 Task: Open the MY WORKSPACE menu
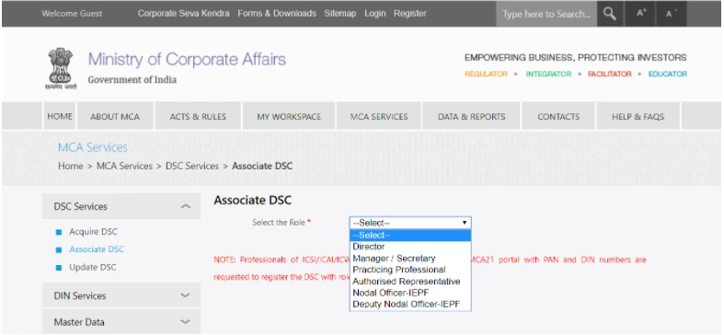click(x=289, y=117)
